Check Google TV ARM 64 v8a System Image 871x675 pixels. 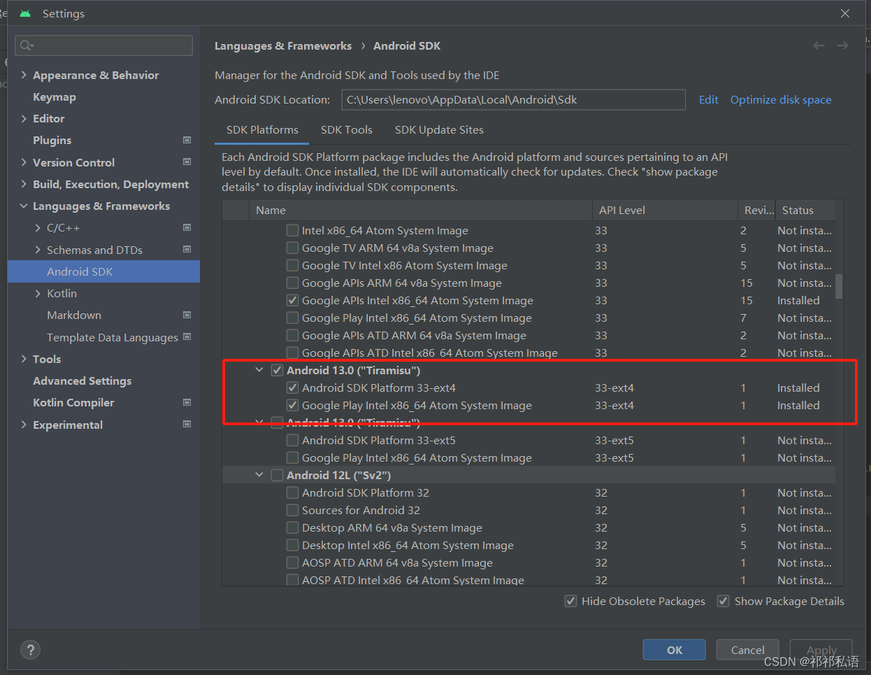tap(293, 248)
